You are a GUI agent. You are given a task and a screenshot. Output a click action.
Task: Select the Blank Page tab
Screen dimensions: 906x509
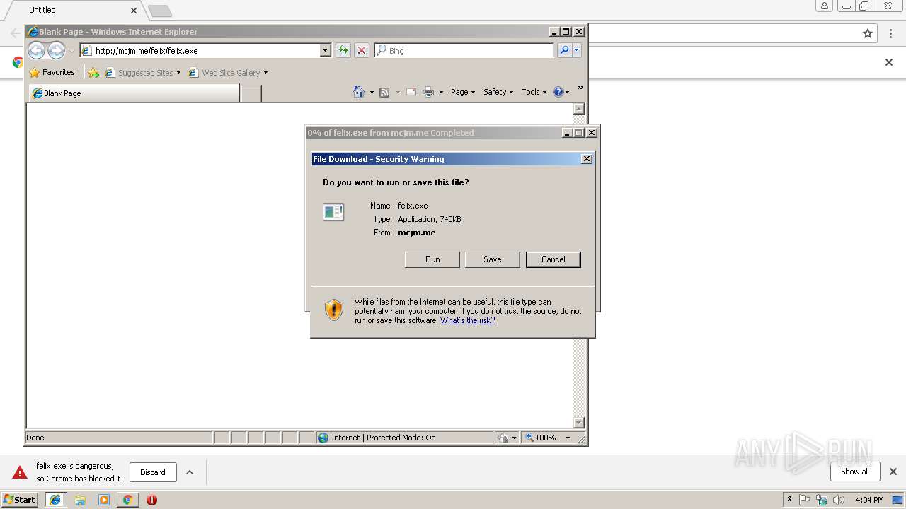click(x=134, y=93)
